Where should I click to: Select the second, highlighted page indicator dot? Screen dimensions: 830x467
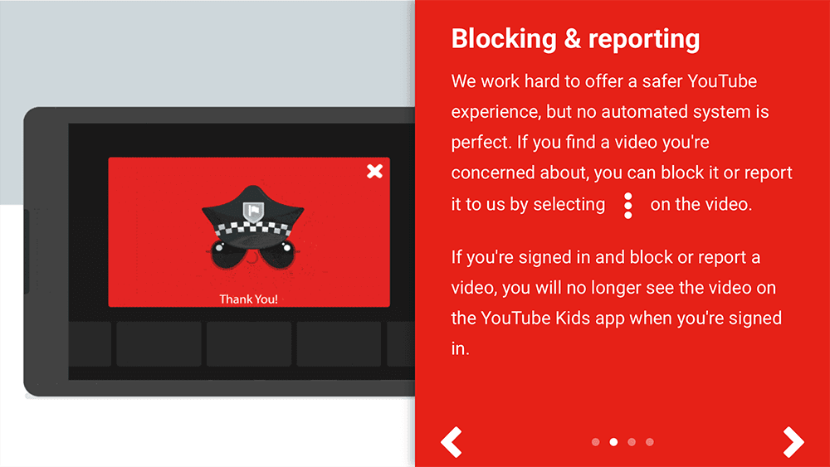click(613, 442)
